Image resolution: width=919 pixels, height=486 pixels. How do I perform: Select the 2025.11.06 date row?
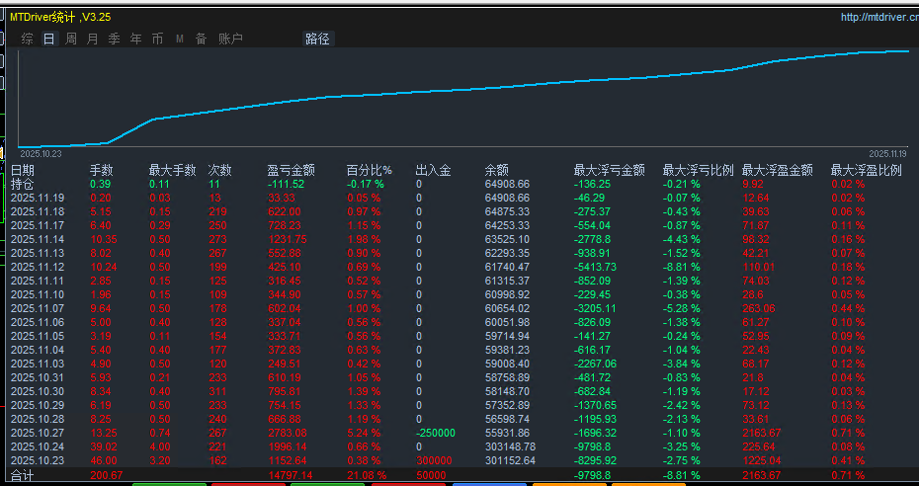[x=38, y=322]
